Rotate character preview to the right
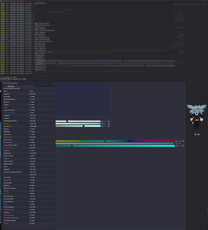 pyautogui.click(x=199, y=134)
